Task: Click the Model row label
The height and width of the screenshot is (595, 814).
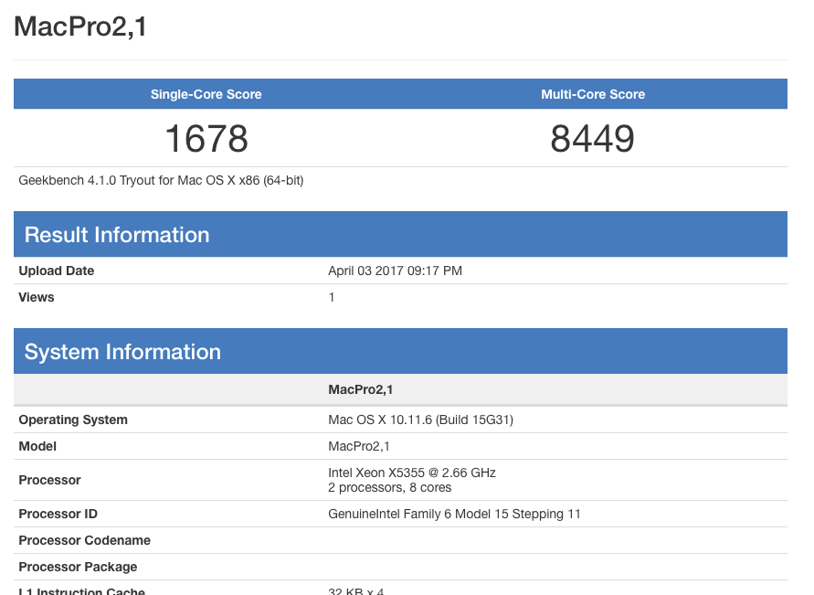Action: point(37,447)
